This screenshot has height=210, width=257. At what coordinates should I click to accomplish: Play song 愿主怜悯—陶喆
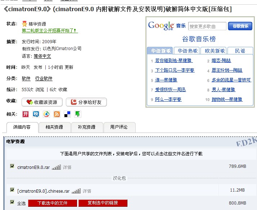(227, 70)
